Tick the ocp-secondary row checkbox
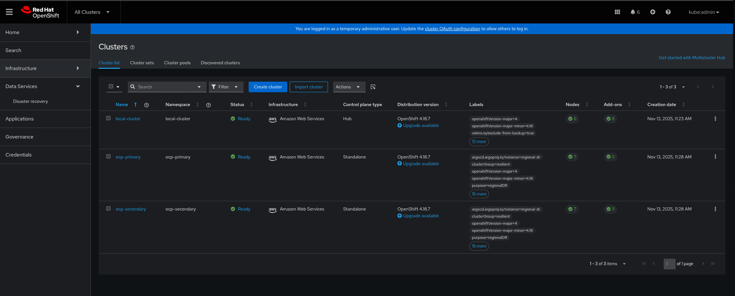This screenshot has width=735, height=296. point(109,209)
